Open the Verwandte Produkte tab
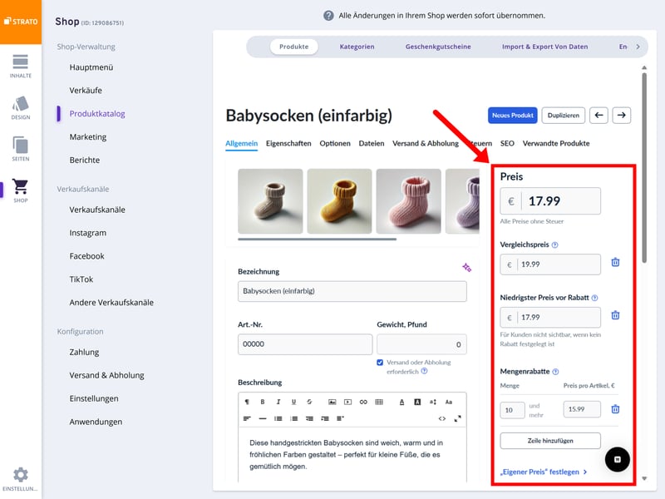Screen dimensions: 665x499 tap(556, 143)
